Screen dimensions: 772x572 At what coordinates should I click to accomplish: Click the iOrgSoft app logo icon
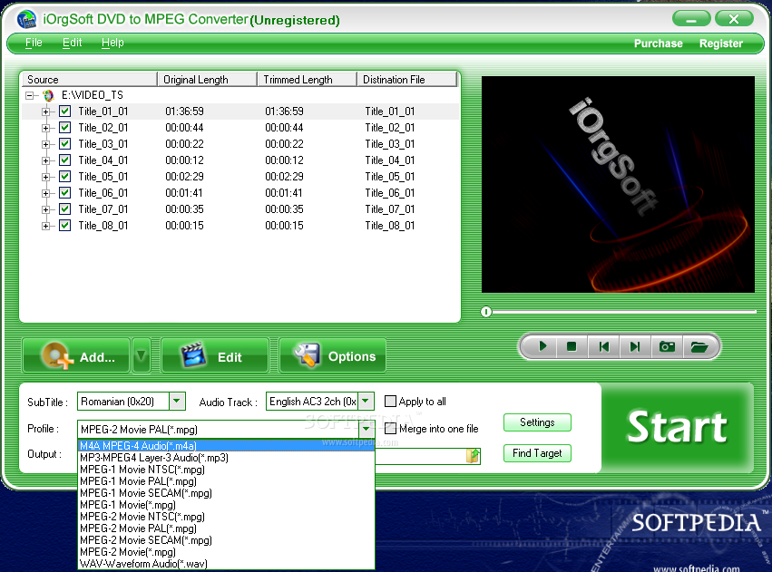(26, 19)
